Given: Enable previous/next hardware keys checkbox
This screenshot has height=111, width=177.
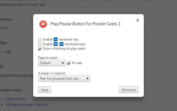Looking at the screenshot, I should pyautogui.click(x=40, y=44).
